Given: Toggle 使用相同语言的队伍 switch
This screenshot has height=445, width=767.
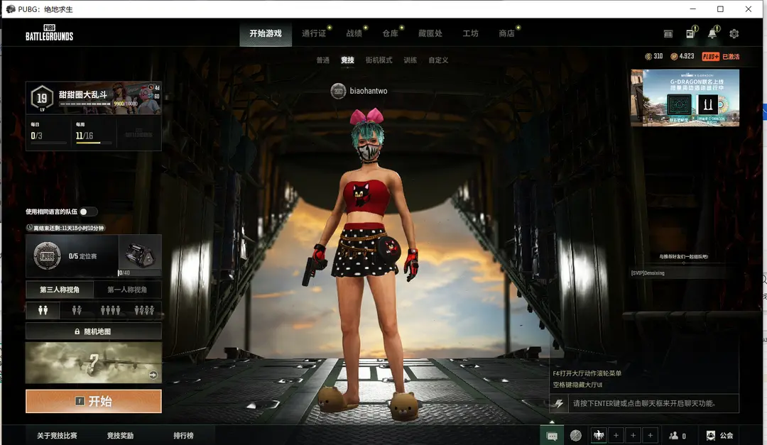Looking at the screenshot, I should [88, 211].
